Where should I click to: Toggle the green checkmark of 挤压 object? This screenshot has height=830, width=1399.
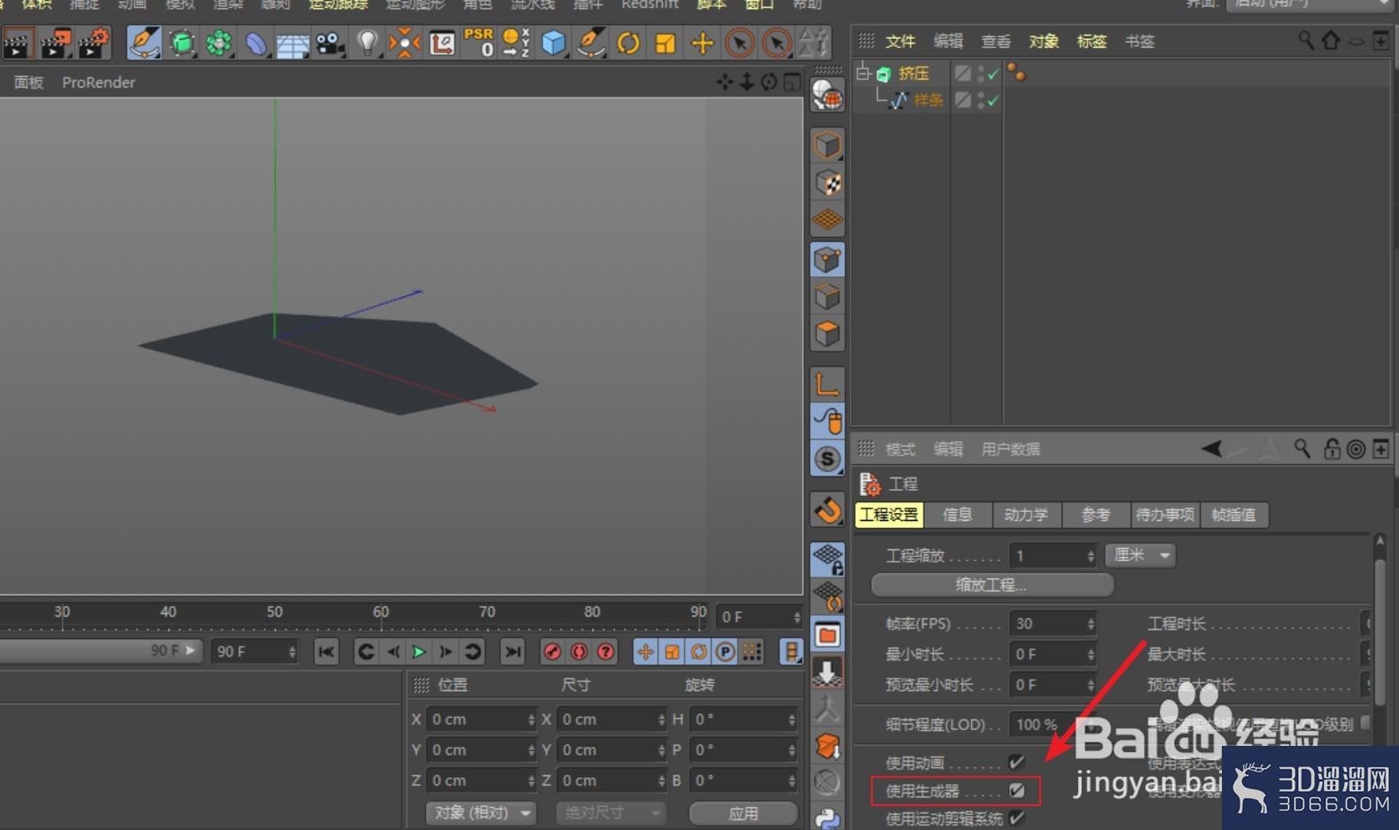pos(993,74)
